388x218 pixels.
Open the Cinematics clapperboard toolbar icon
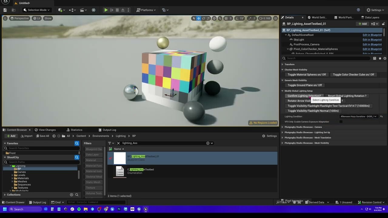[82, 10]
